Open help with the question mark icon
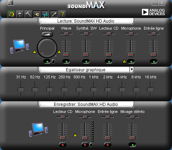Image resolution: width=172 pixels, height=150 pixels. [62, 14]
